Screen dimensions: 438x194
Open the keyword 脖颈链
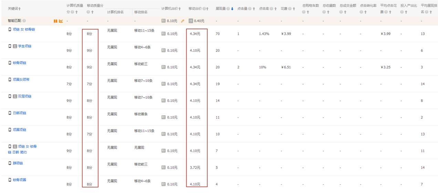tap(18, 163)
